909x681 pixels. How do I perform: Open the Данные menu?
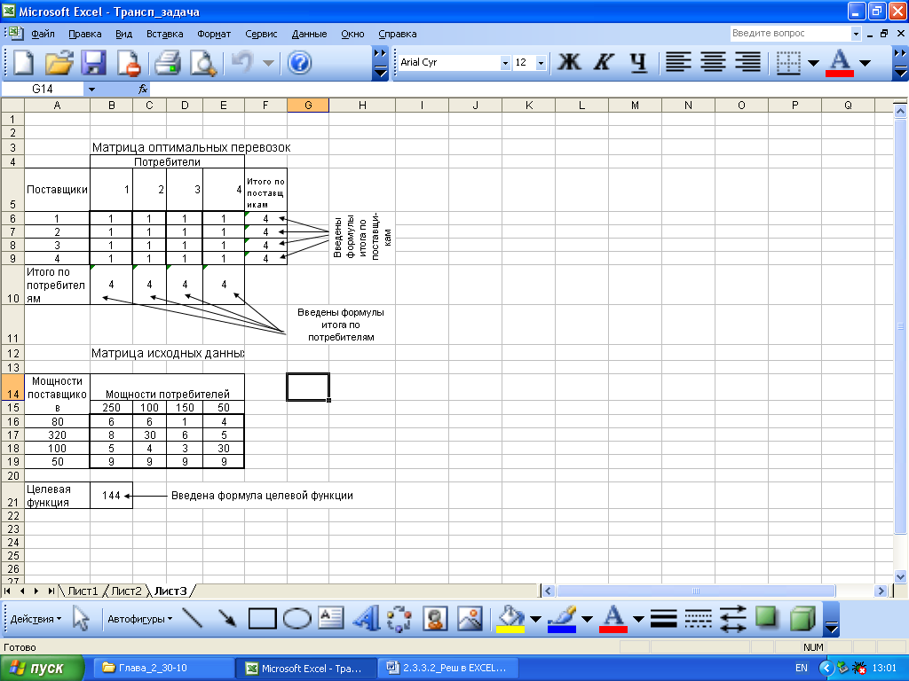point(309,34)
